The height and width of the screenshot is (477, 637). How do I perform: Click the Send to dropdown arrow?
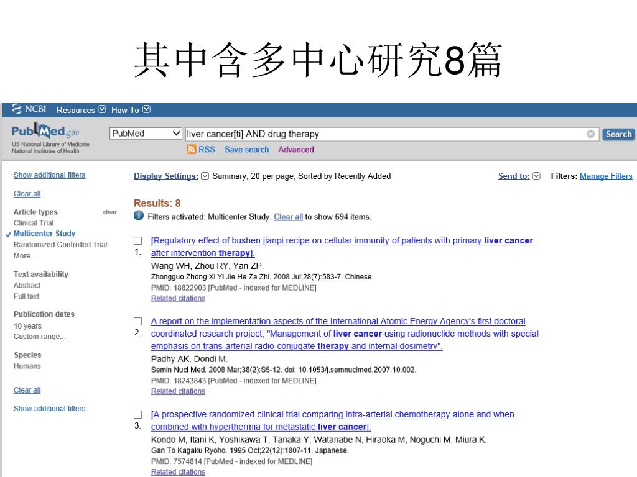point(536,176)
